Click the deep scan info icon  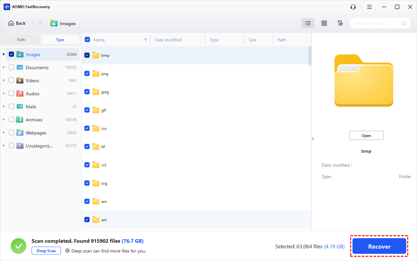tap(67, 251)
